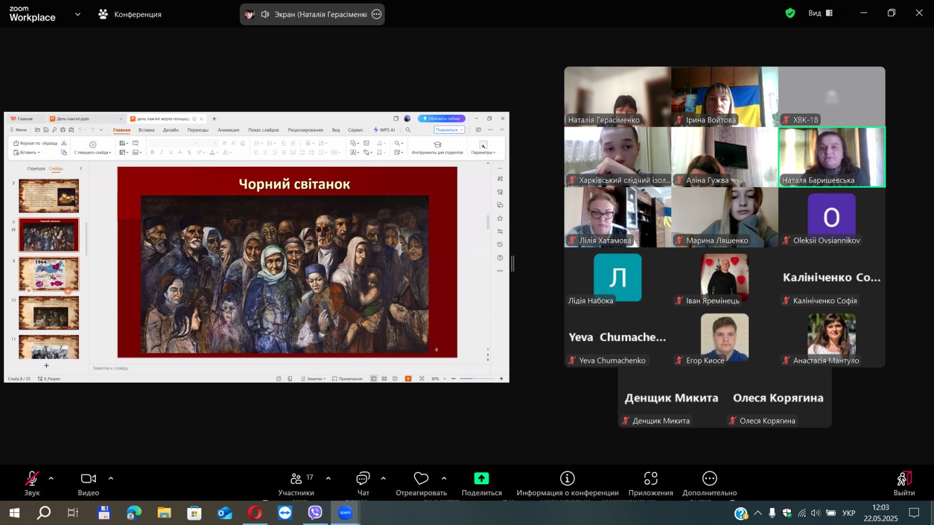Screen dimensions: 934x525
Task: Collapse the slide thumbnail panel chevron
Action: point(81,169)
